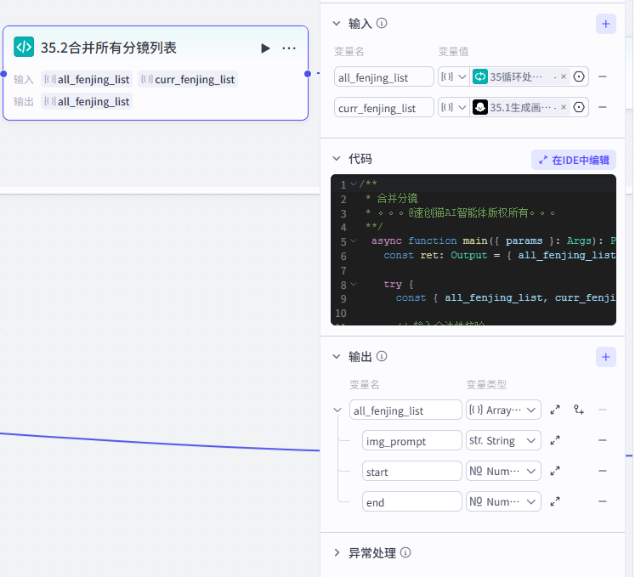Click the all_fenjing_list output tag on node card
The width and height of the screenshot is (635, 577).
tap(87, 101)
